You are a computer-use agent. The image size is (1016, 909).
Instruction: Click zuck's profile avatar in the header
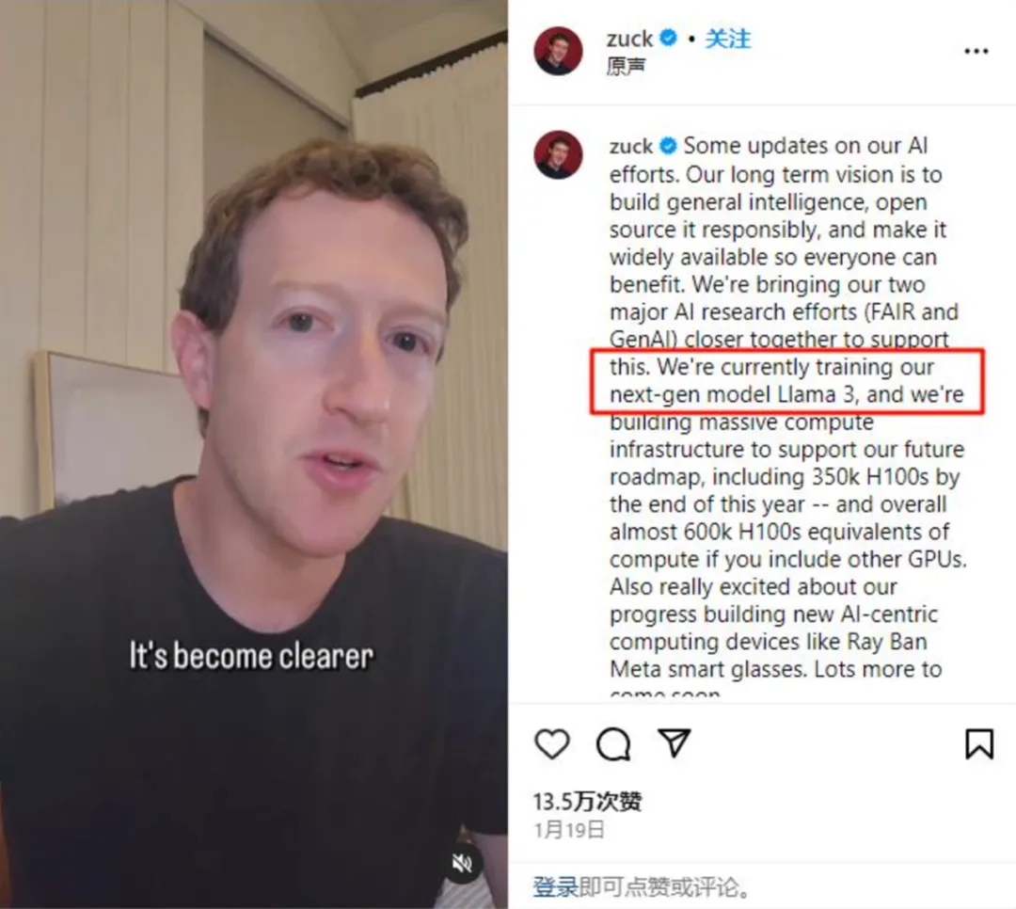tap(558, 51)
